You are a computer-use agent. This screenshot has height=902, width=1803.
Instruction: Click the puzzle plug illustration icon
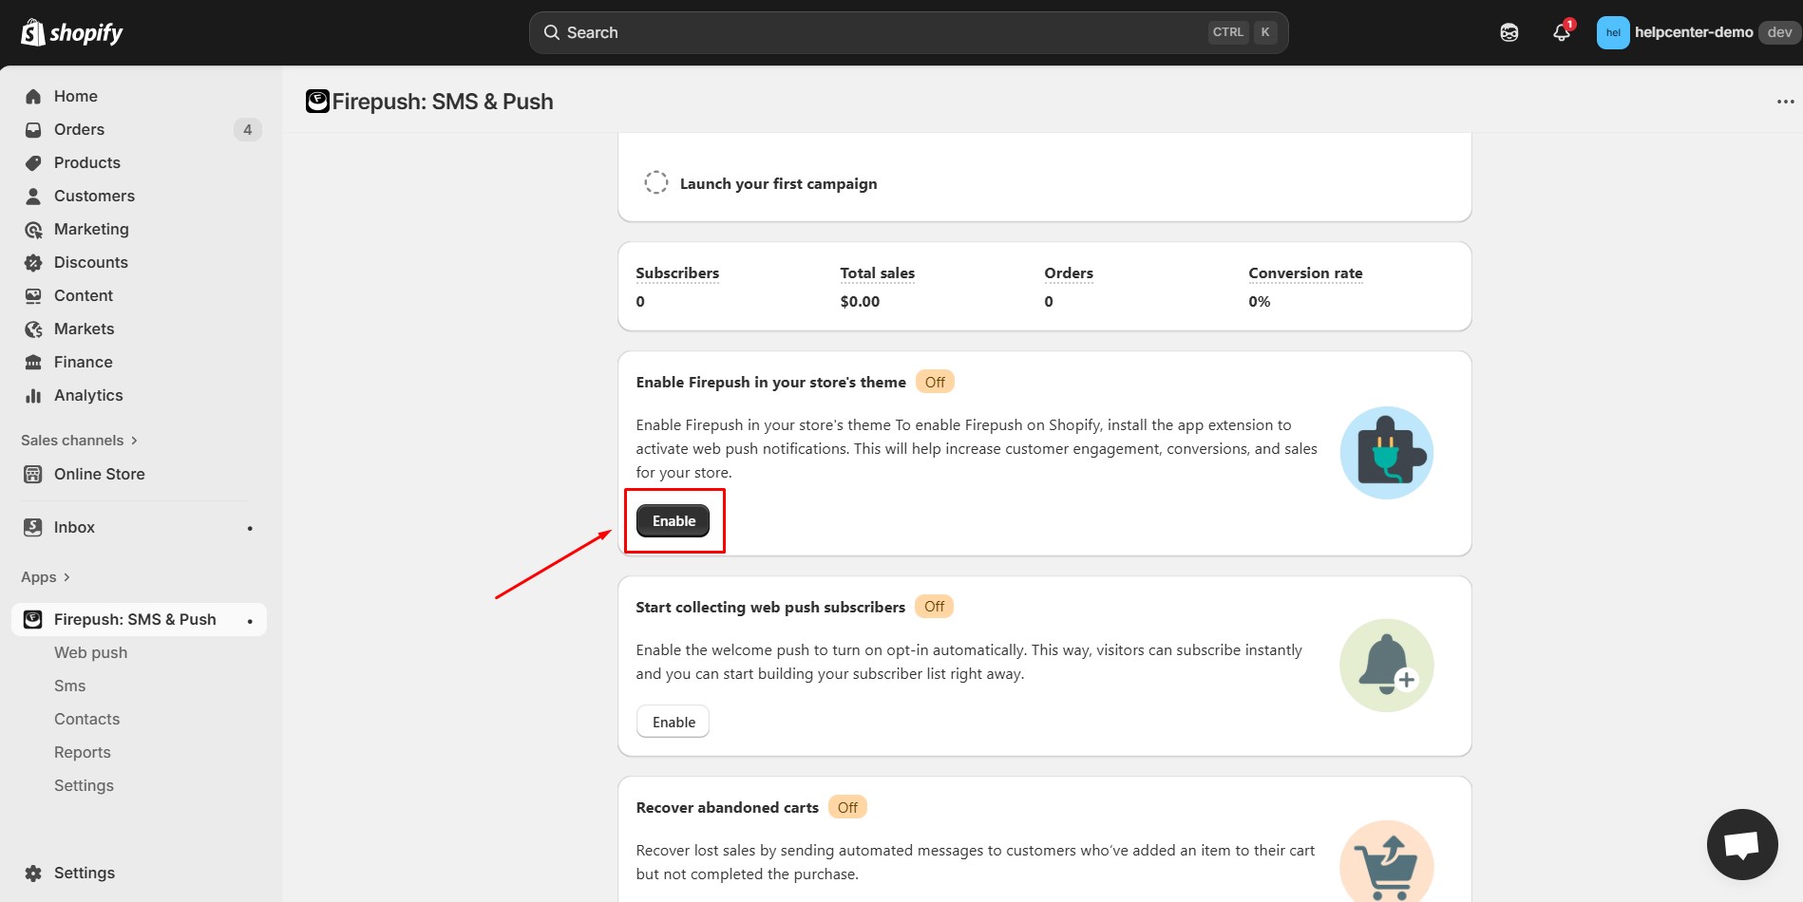click(1386, 453)
